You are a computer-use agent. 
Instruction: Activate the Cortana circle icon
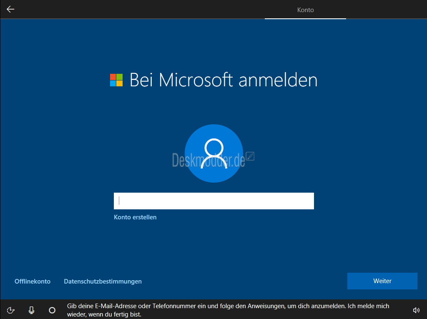52,310
